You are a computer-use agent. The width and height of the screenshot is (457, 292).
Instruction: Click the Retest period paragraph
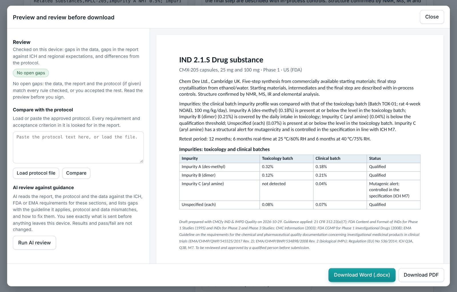tap(275, 139)
